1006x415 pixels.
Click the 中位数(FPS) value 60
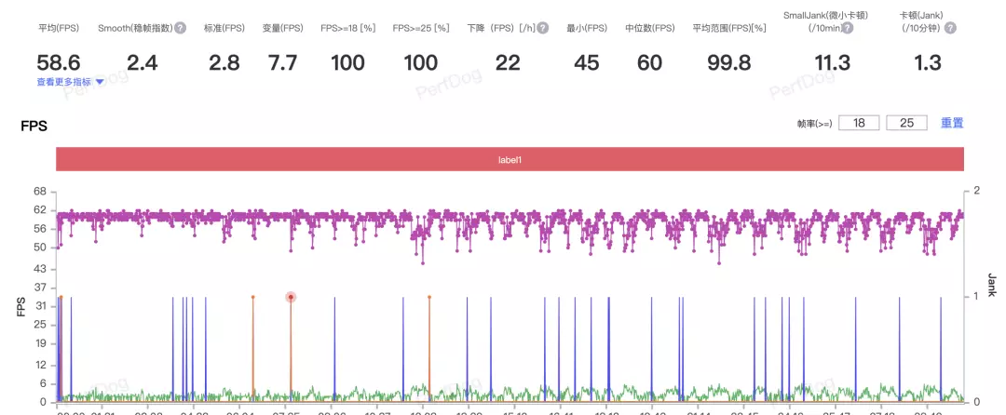[x=650, y=62]
